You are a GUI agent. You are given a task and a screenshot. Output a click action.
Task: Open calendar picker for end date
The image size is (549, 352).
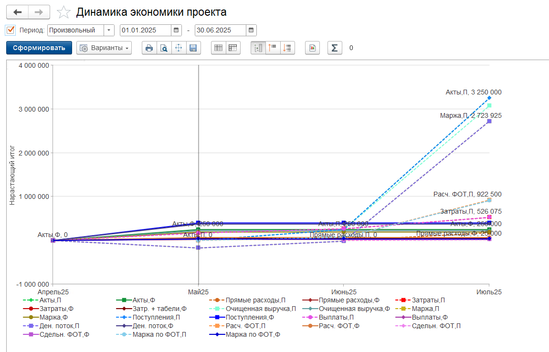coord(252,30)
